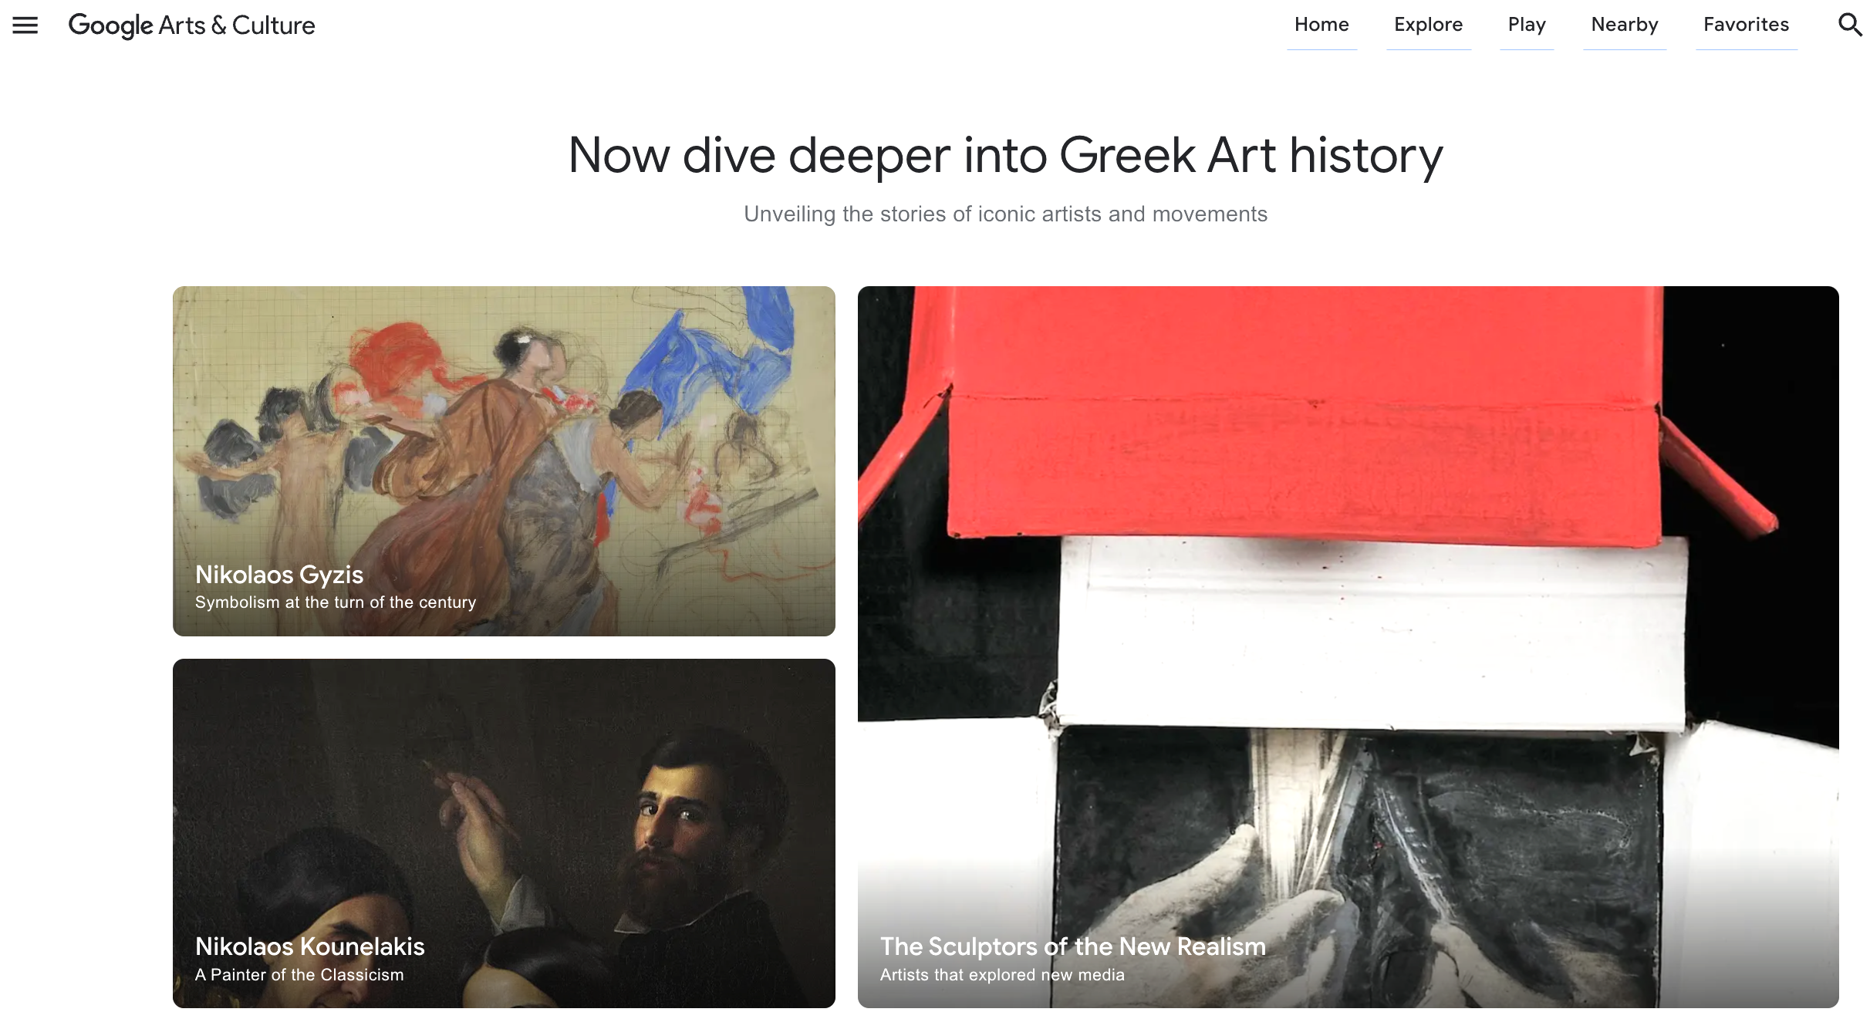Viewport: 1870px width, 1029px height.
Task: Click the 'Now dive deeper into Greek Art history' heading
Action: pyautogui.click(x=1005, y=156)
